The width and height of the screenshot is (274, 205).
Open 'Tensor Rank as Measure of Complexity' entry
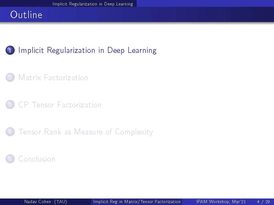(86, 132)
